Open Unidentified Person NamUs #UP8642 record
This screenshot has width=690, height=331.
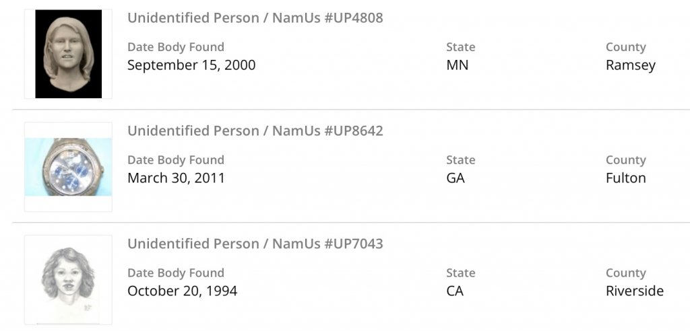[255, 131]
